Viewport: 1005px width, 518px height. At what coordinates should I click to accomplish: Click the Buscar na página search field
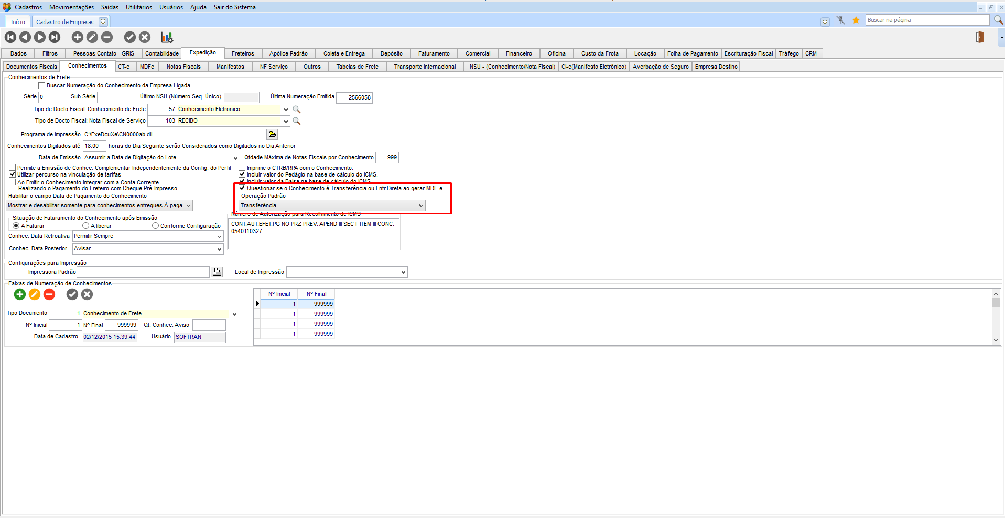(x=927, y=20)
